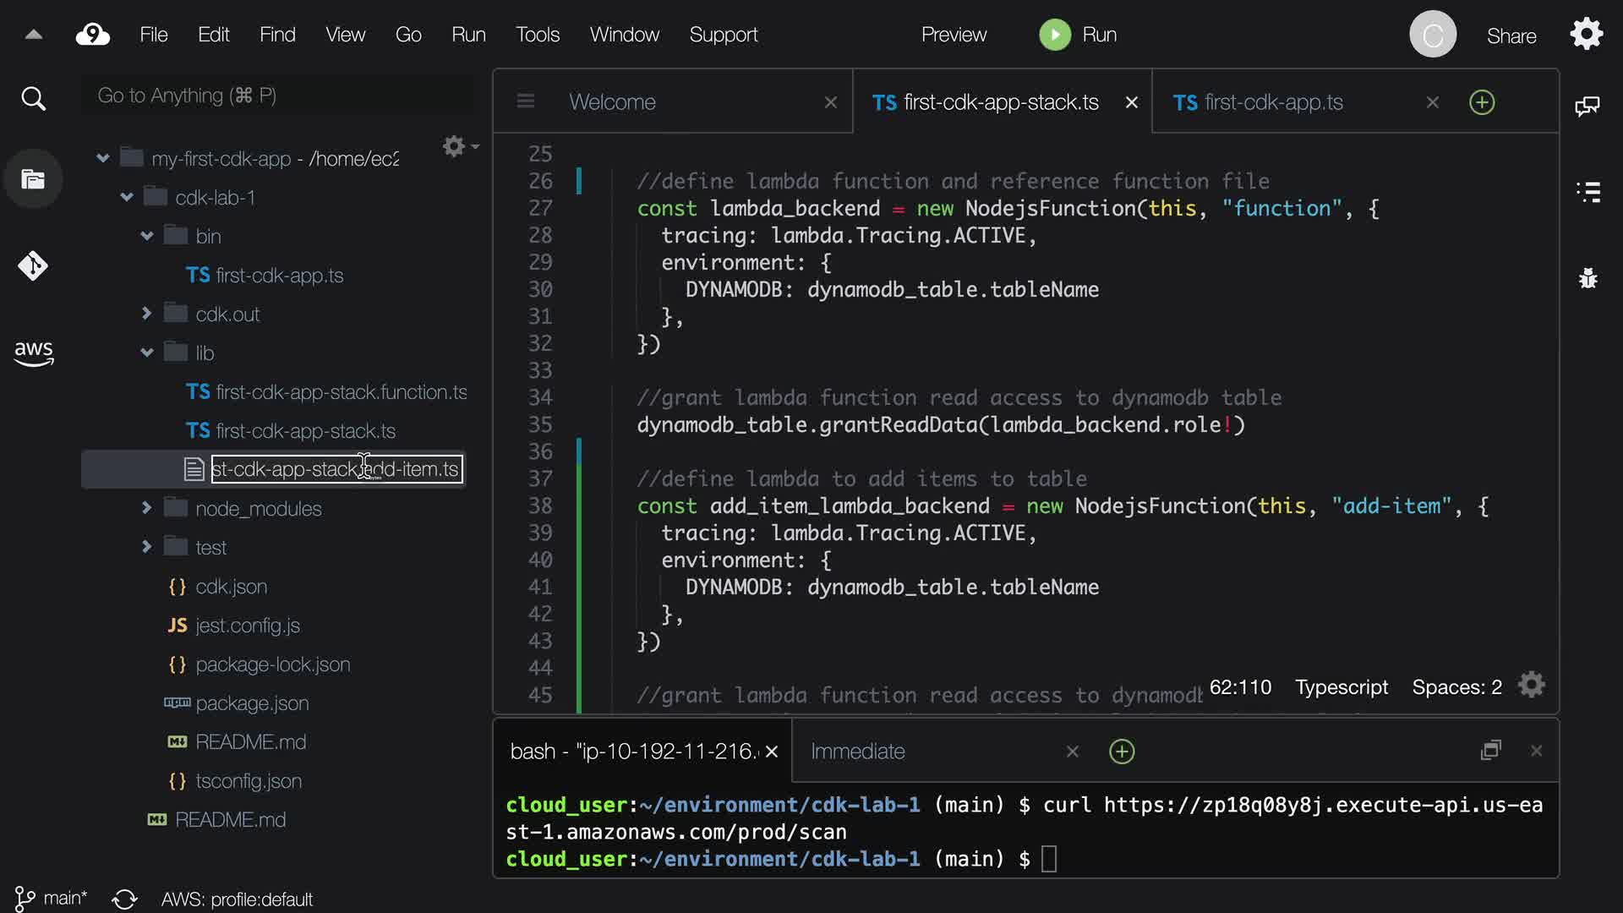Image resolution: width=1623 pixels, height=913 pixels.
Task: Open the debugger bug icon
Action: coord(1588,278)
